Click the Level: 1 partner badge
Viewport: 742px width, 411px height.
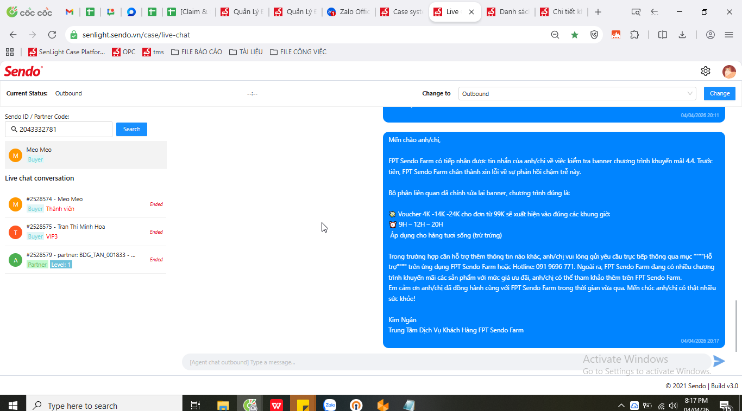61,265
